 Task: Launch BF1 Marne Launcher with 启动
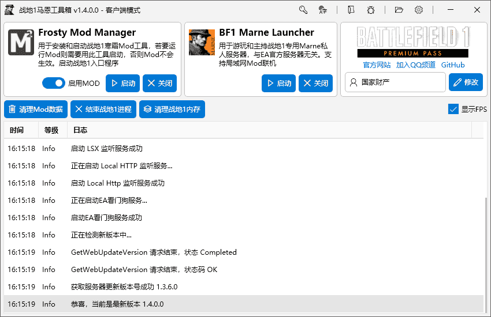pos(278,83)
